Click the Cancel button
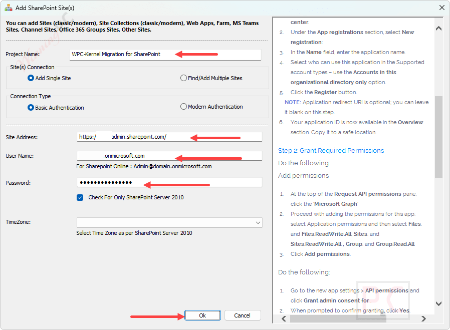 [x=243, y=315]
